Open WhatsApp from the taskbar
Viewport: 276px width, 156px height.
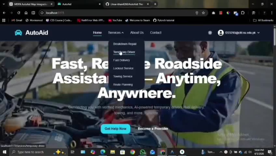click(143, 152)
